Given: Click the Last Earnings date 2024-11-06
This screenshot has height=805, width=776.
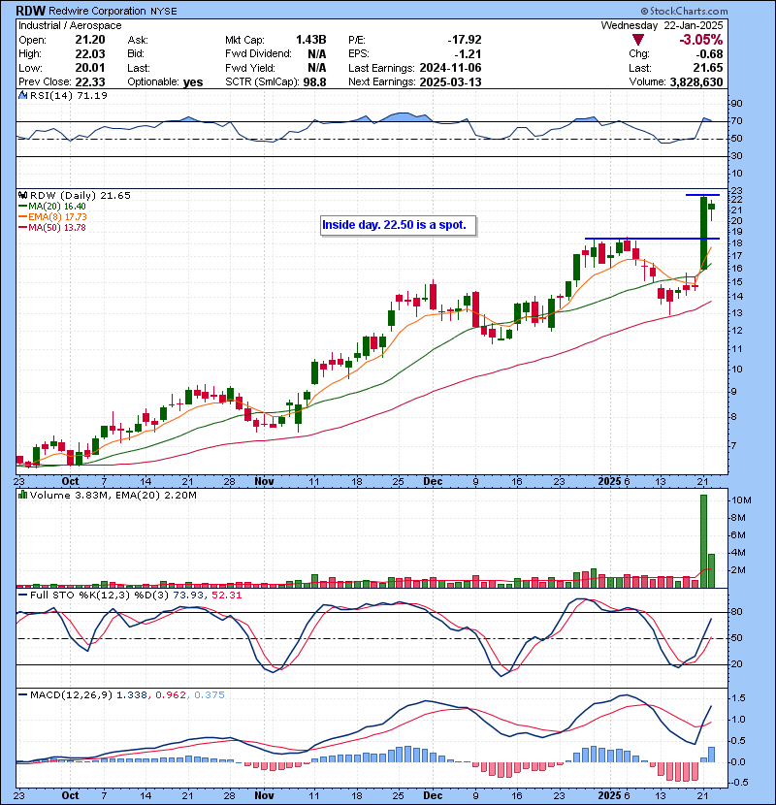Looking at the screenshot, I should pyautogui.click(x=450, y=68).
